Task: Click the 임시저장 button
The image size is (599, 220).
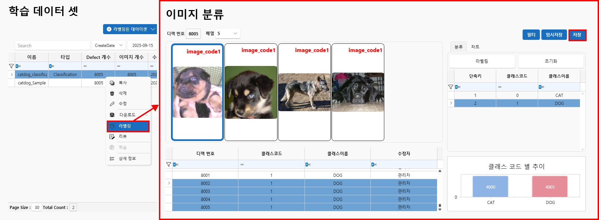Action: (x=554, y=35)
